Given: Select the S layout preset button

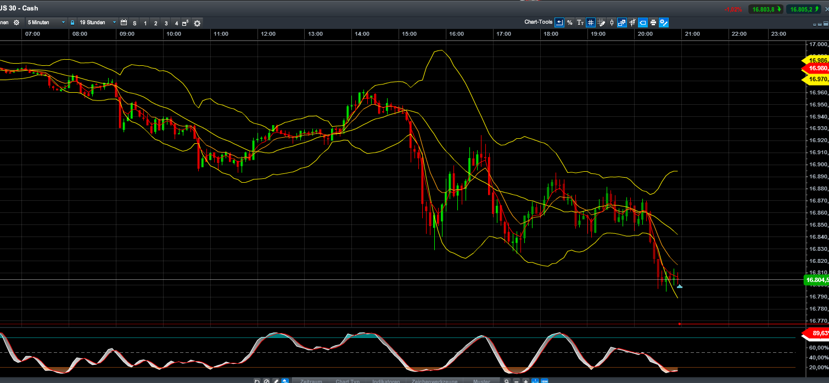Looking at the screenshot, I should 135,23.
